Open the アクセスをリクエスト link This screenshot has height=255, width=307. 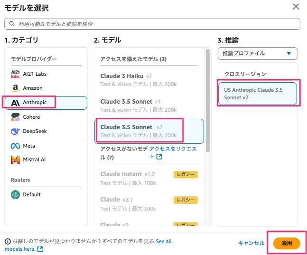click(173, 153)
